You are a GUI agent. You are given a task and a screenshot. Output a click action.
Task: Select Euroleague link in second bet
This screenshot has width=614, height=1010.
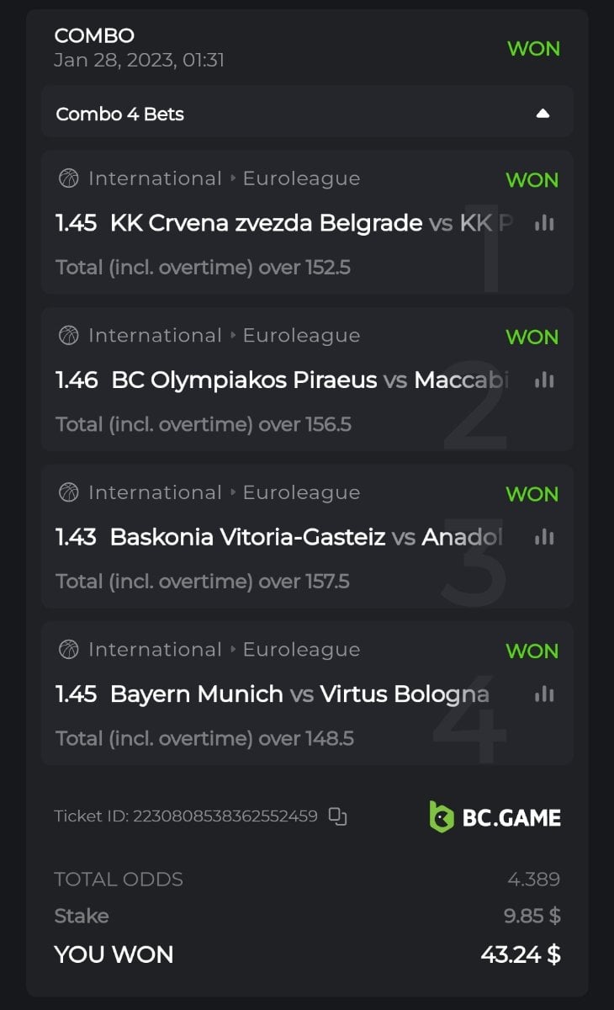click(301, 336)
